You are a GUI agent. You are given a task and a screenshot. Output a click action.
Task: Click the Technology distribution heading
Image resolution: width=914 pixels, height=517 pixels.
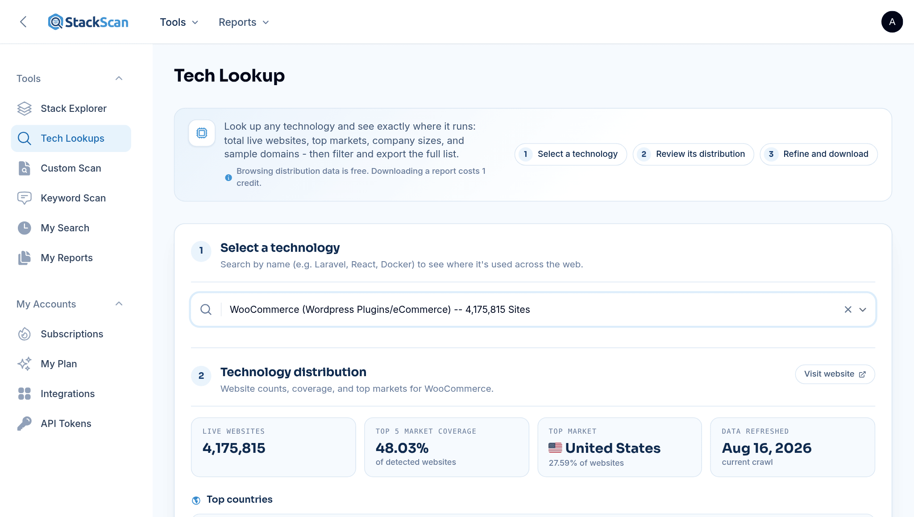293,372
